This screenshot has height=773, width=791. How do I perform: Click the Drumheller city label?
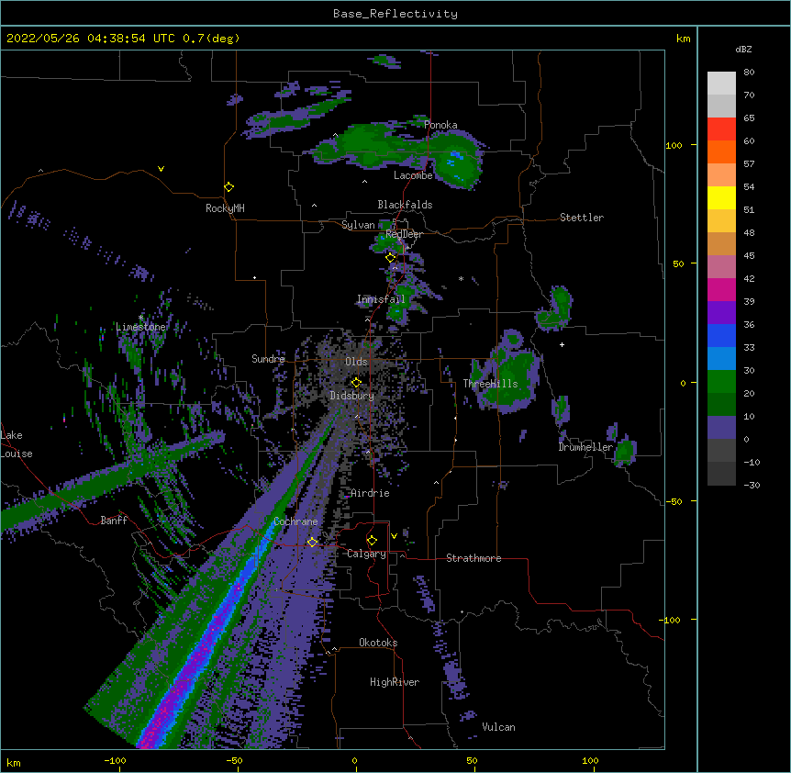(x=585, y=447)
